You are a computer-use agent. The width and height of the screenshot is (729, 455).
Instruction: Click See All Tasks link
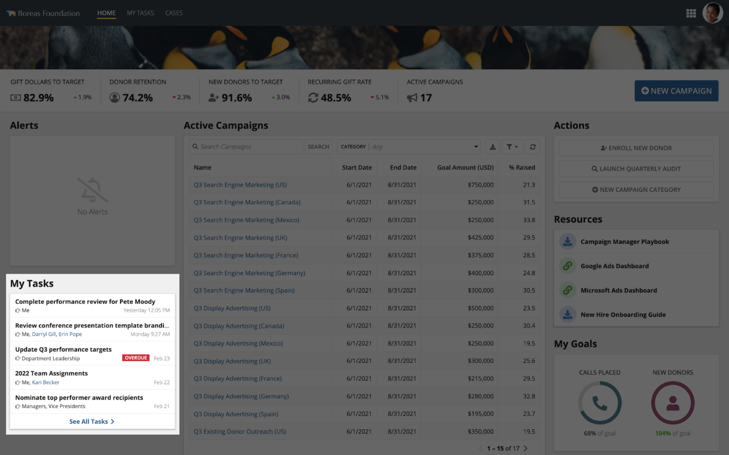92,421
